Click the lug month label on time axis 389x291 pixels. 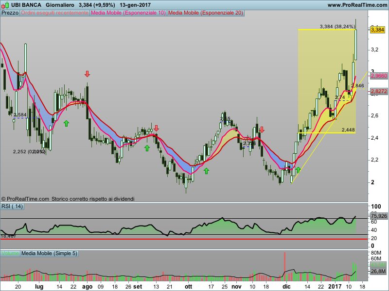tap(39, 287)
